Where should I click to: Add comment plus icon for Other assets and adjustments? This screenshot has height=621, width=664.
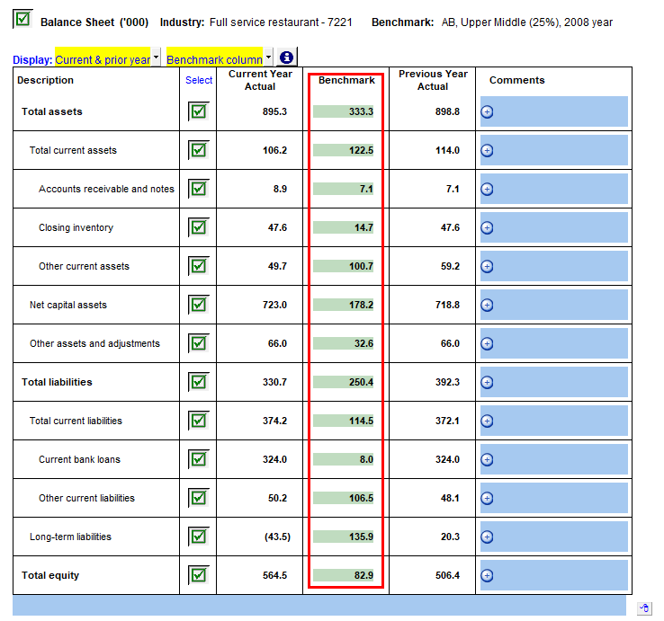coord(487,343)
